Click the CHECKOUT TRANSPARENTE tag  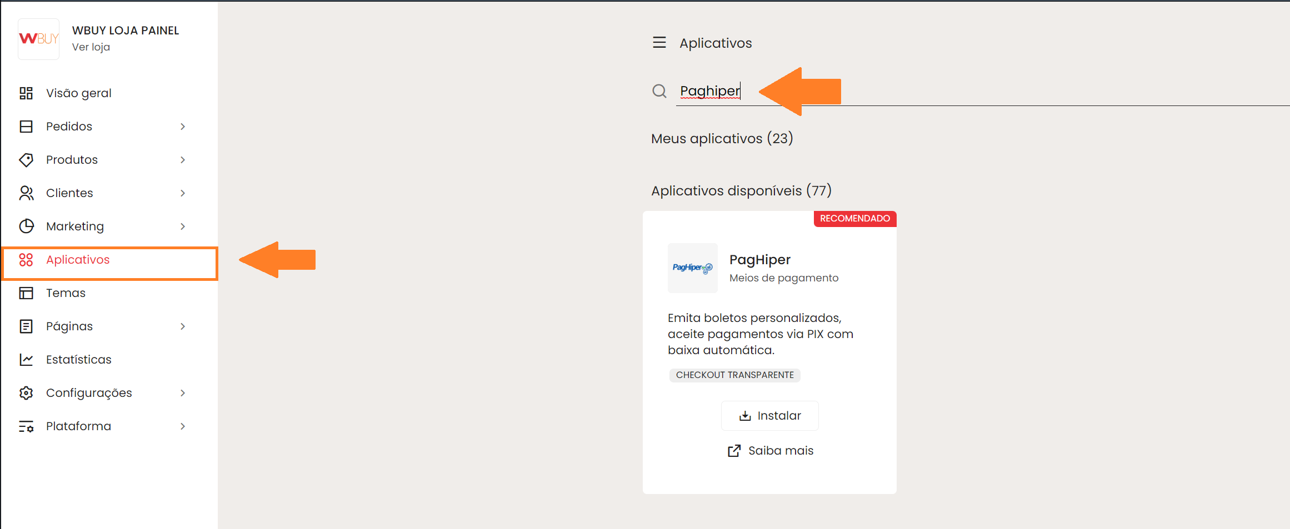735,375
